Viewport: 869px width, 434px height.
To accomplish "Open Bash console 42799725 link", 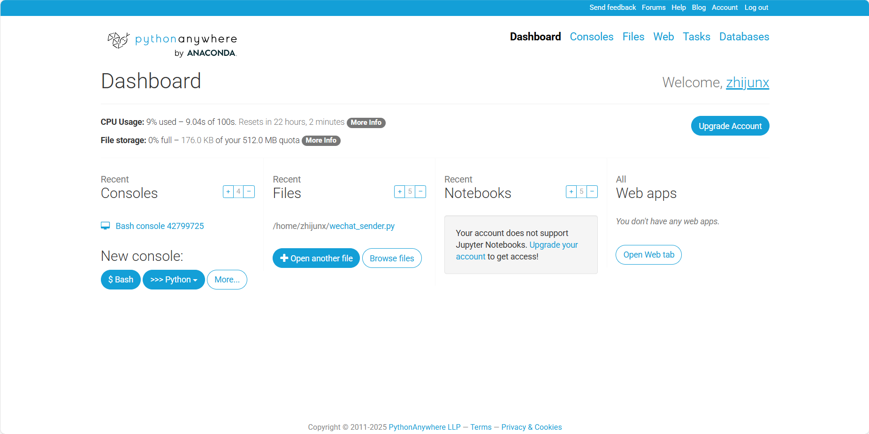I will [x=160, y=226].
